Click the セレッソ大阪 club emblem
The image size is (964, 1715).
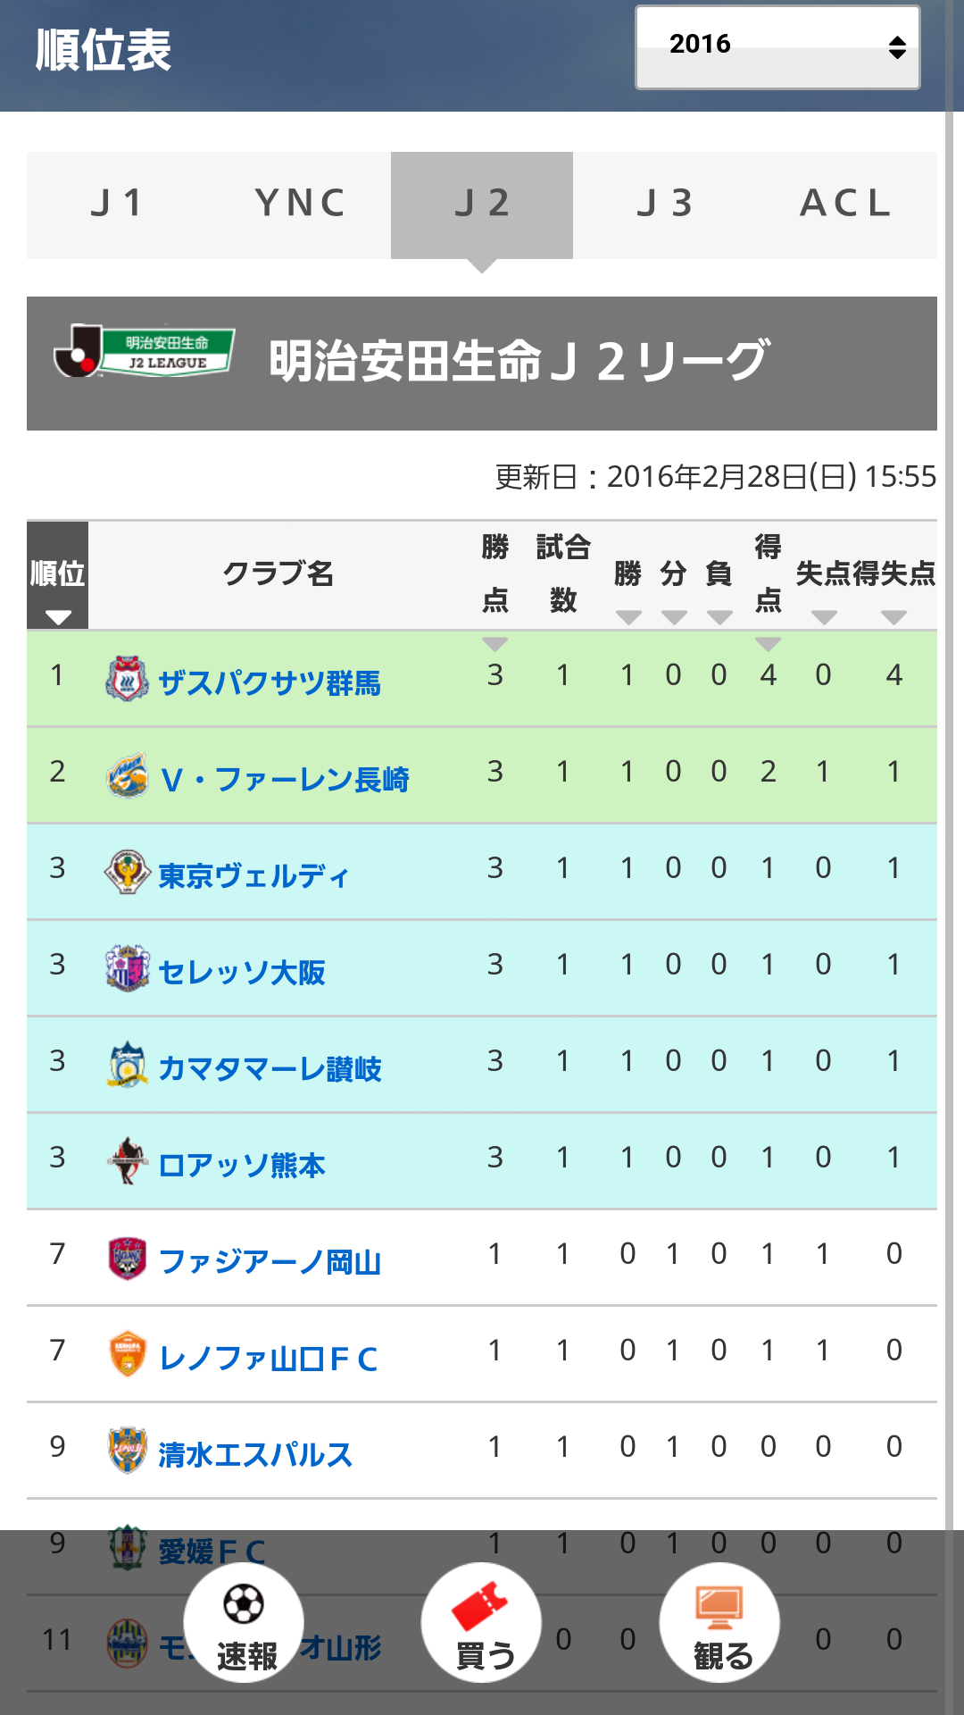[x=127, y=968]
